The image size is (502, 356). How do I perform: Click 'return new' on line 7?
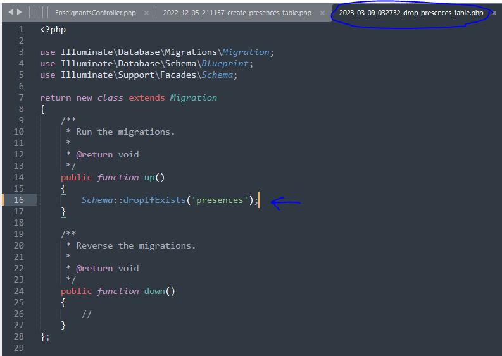(66, 97)
